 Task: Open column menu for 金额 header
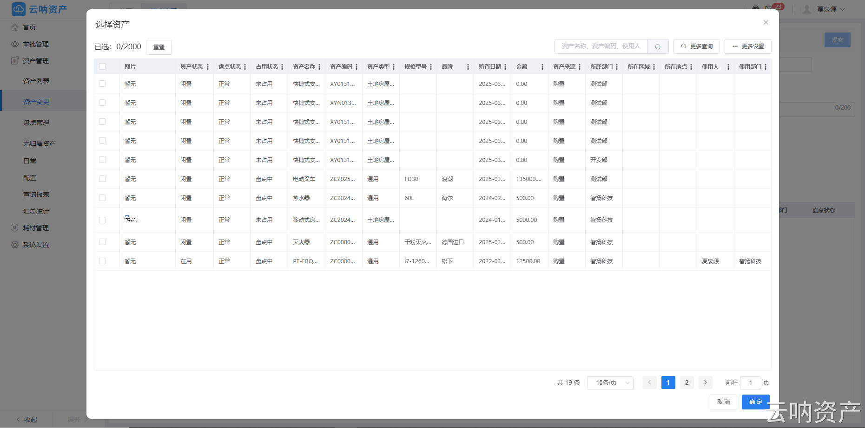(x=542, y=67)
